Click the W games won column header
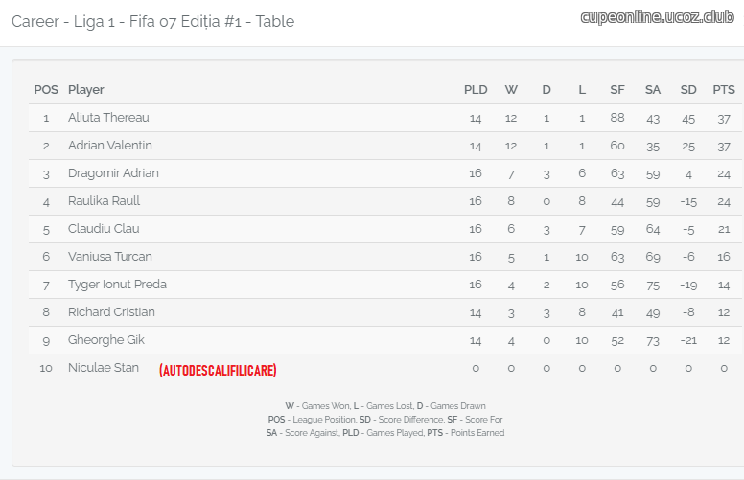This screenshot has height=480, width=744. coord(511,90)
